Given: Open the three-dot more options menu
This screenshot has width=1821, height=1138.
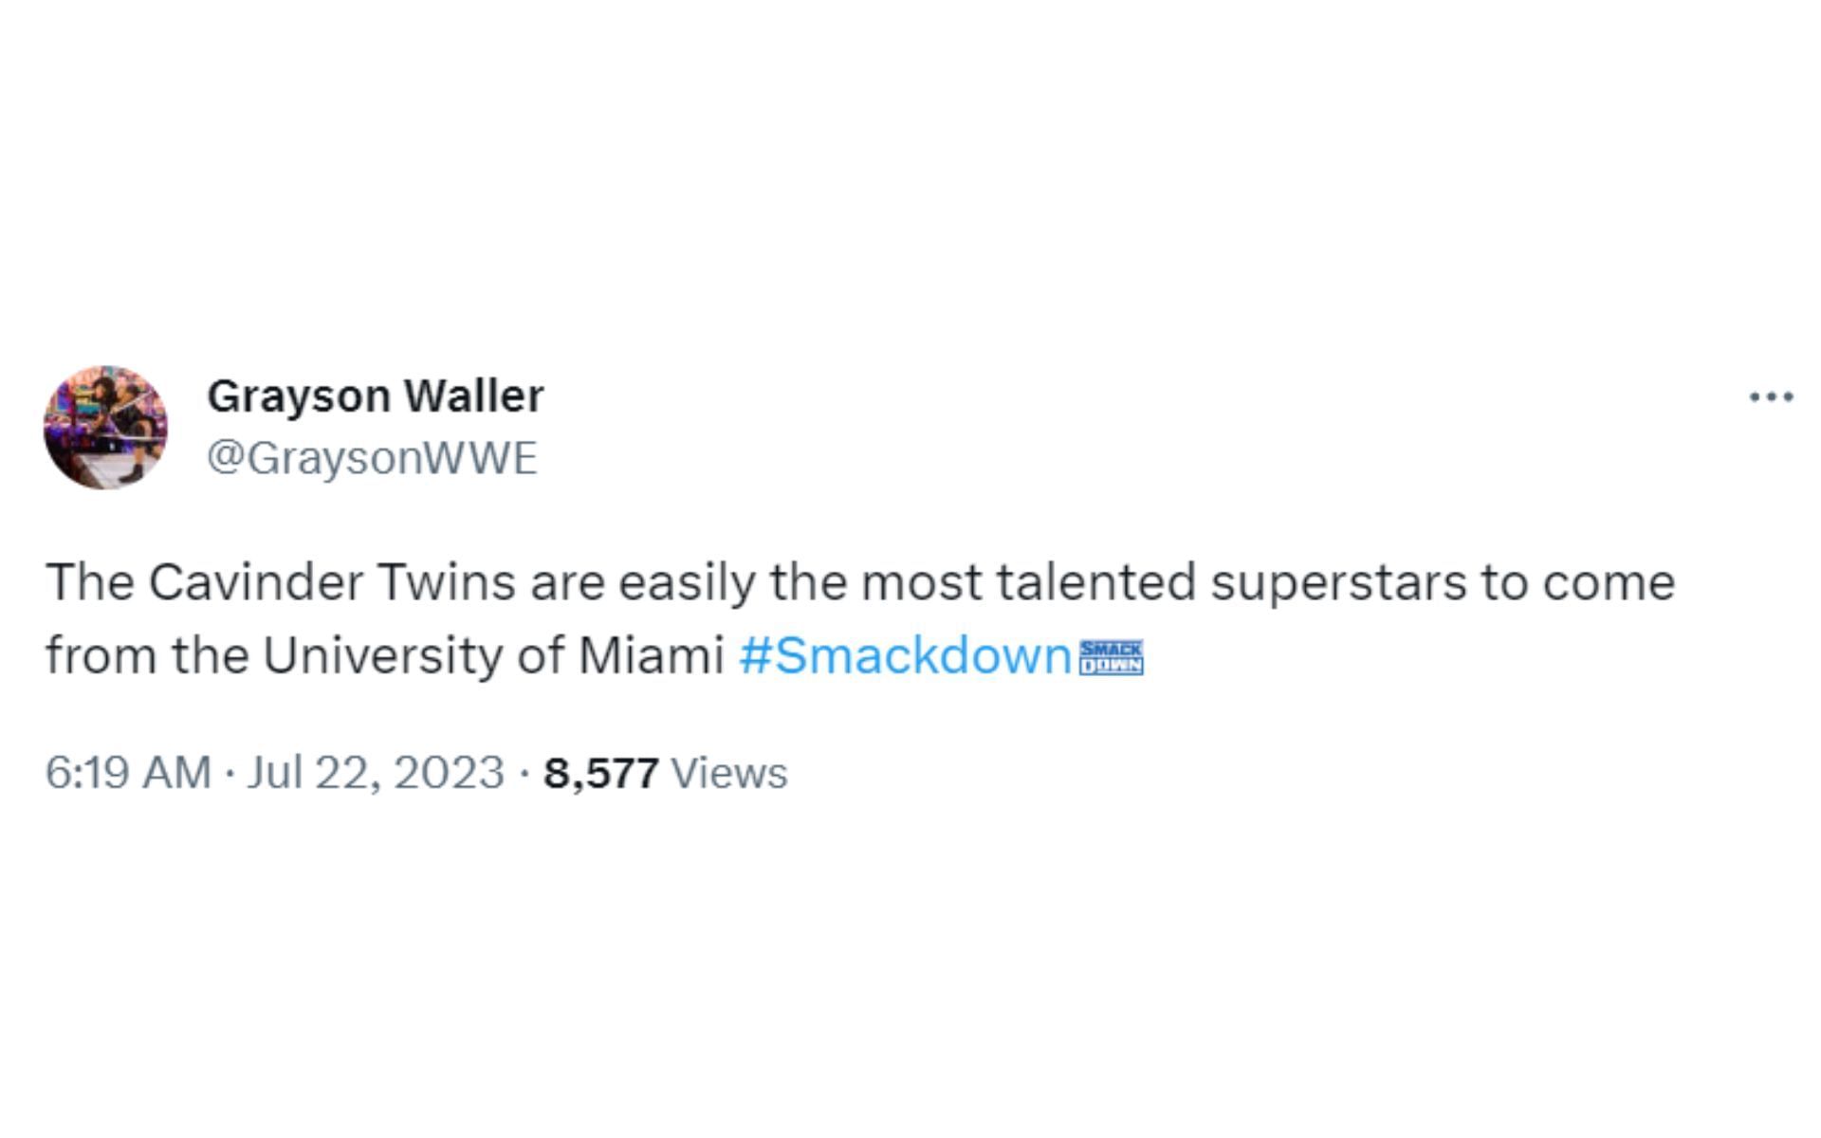Looking at the screenshot, I should coord(1771,397).
